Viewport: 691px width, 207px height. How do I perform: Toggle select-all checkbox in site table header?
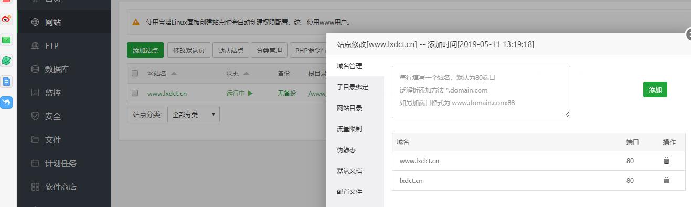[135, 73]
